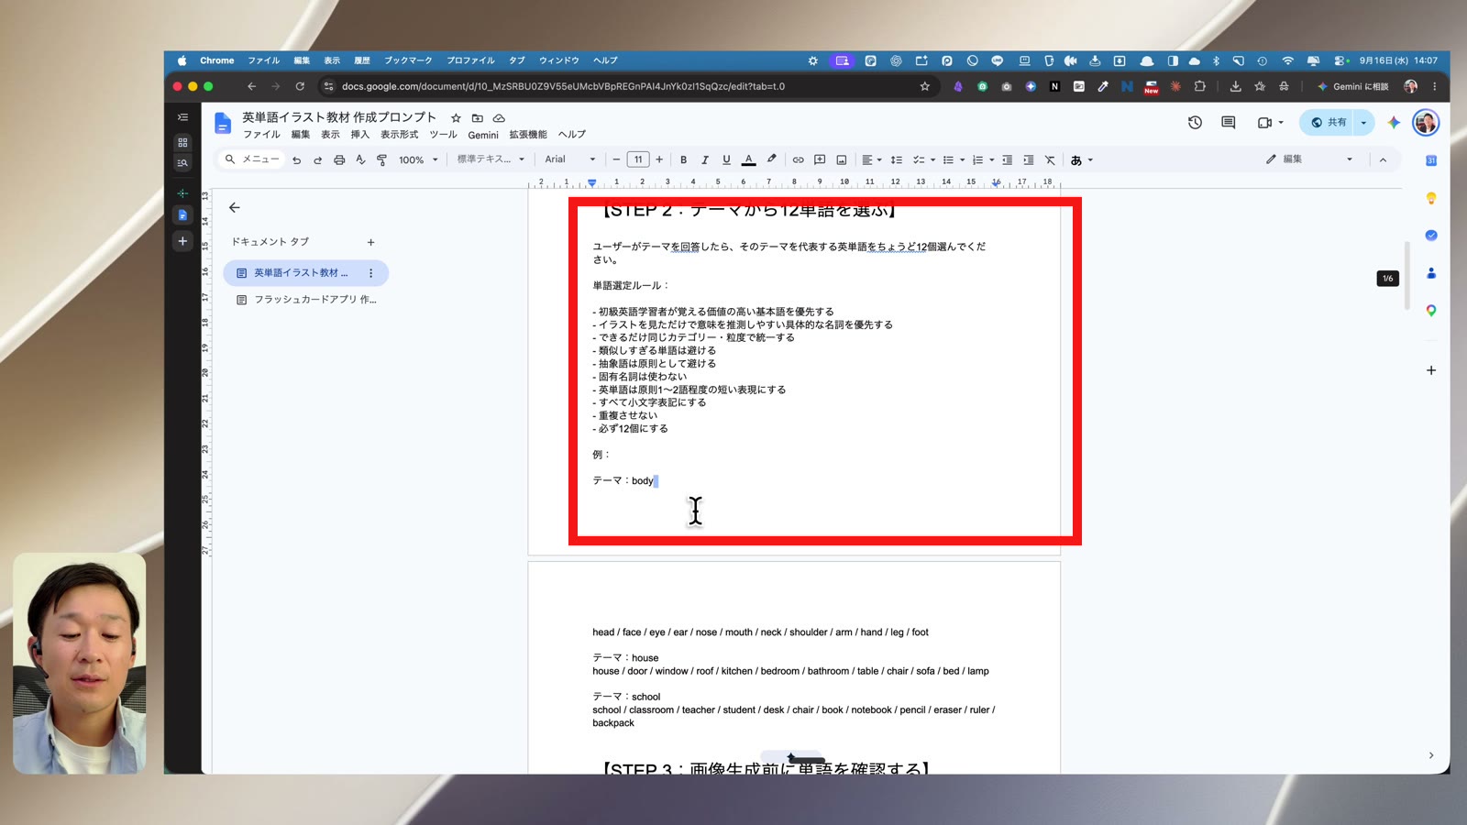The image size is (1467, 825).
Task: Star the document with the star icon
Action: point(456,118)
